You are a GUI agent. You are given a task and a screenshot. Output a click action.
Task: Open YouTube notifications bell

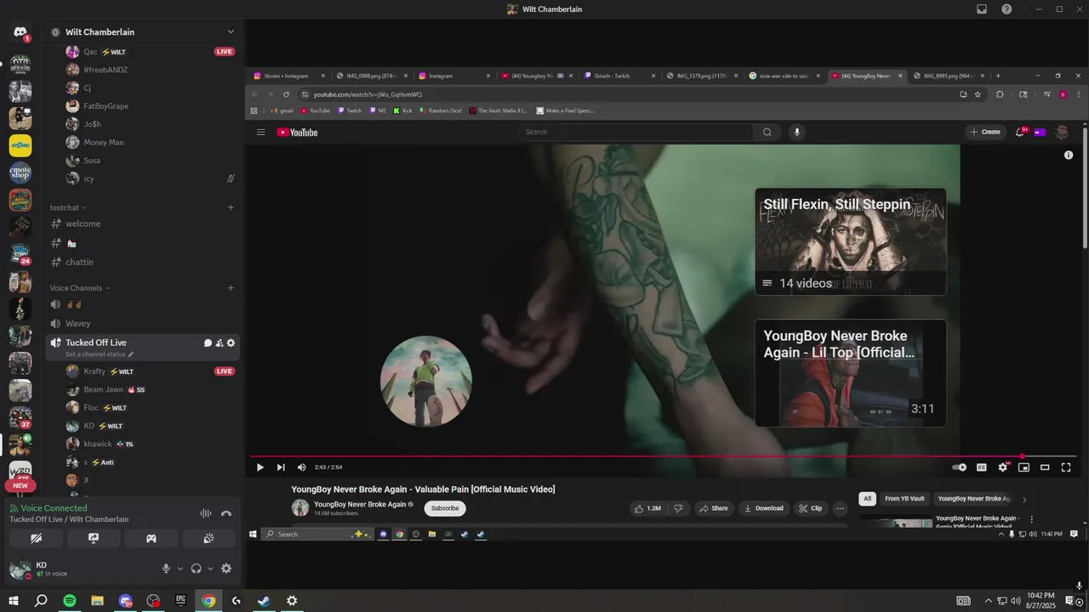(x=1021, y=133)
